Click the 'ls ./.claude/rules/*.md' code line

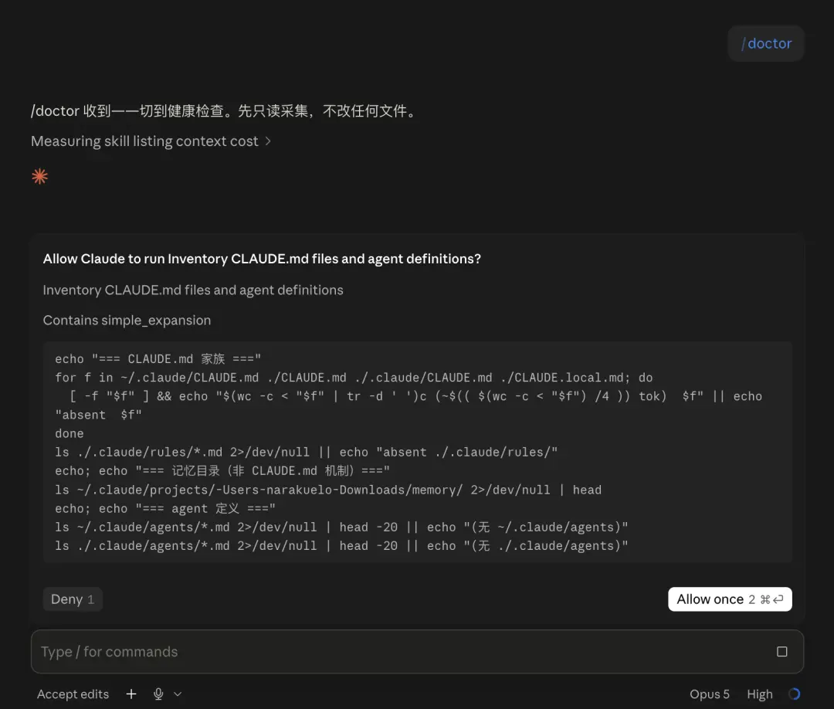click(307, 452)
